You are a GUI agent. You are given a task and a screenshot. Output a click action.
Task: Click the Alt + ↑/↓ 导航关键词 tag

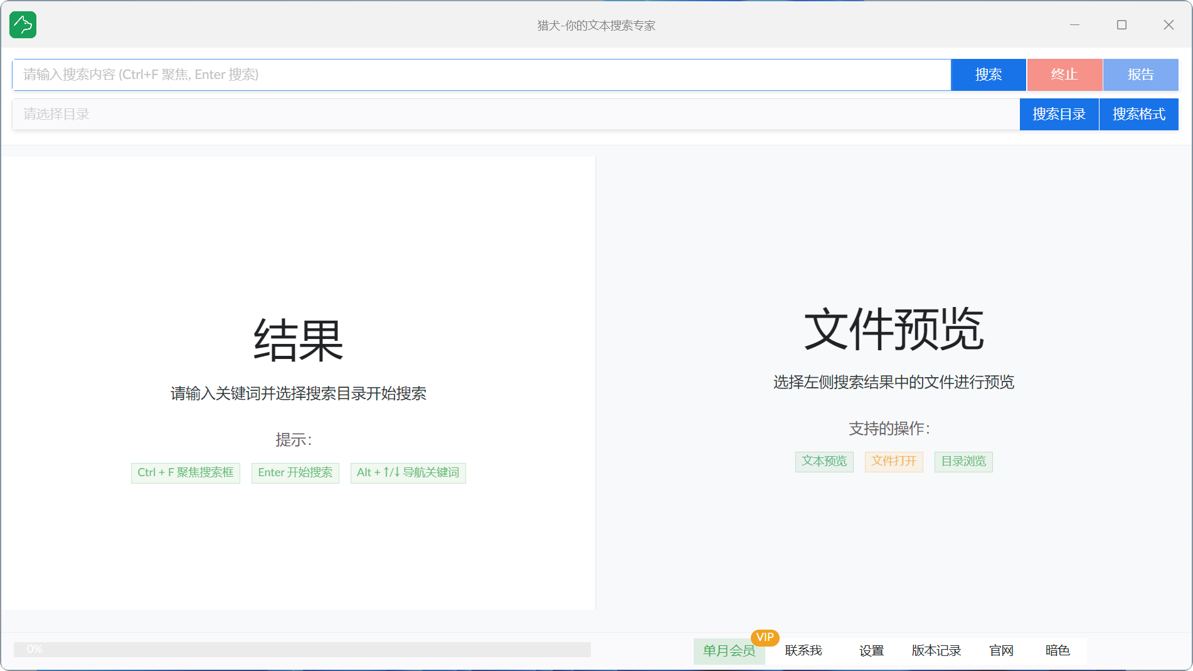pos(408,472)
